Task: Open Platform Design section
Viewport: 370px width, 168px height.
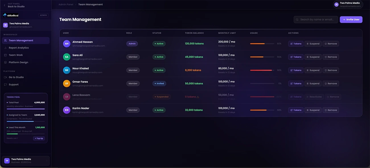Action: (x=26, y=62)
